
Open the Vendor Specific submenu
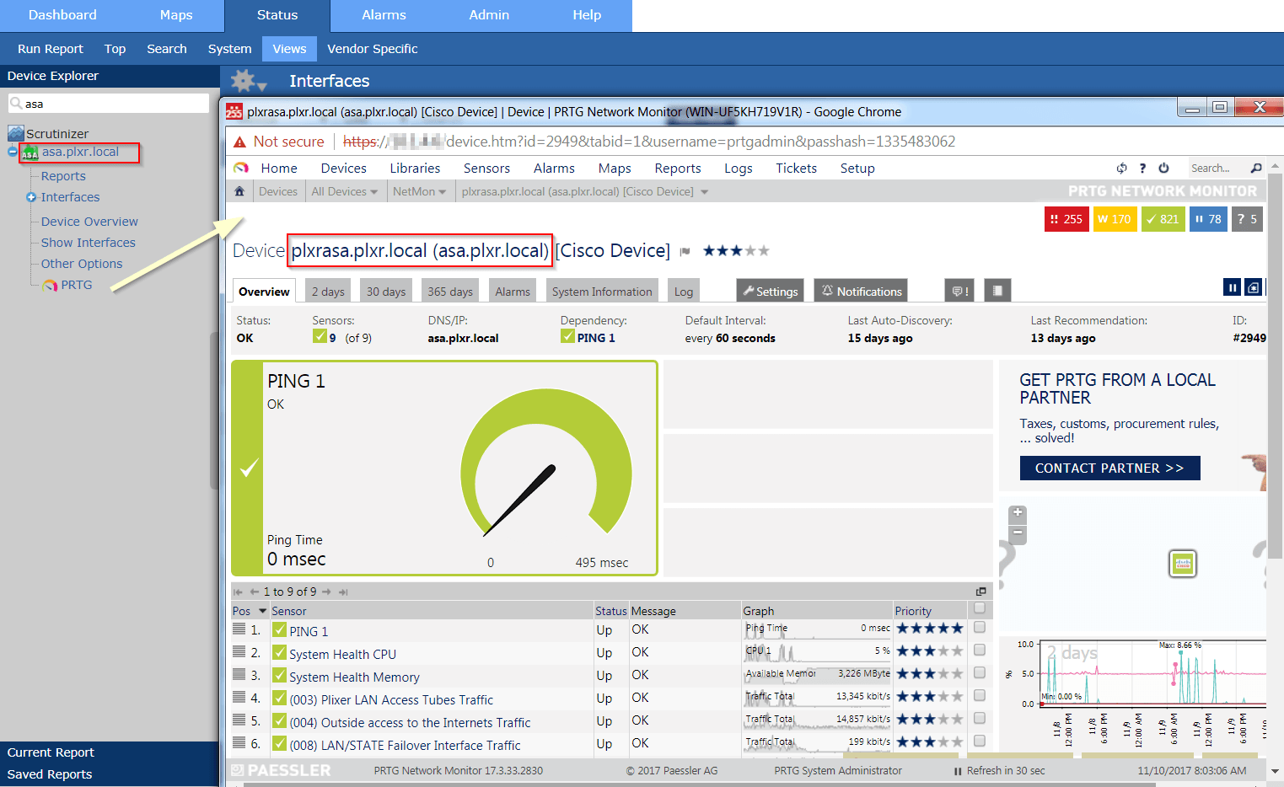click(372, 49)
